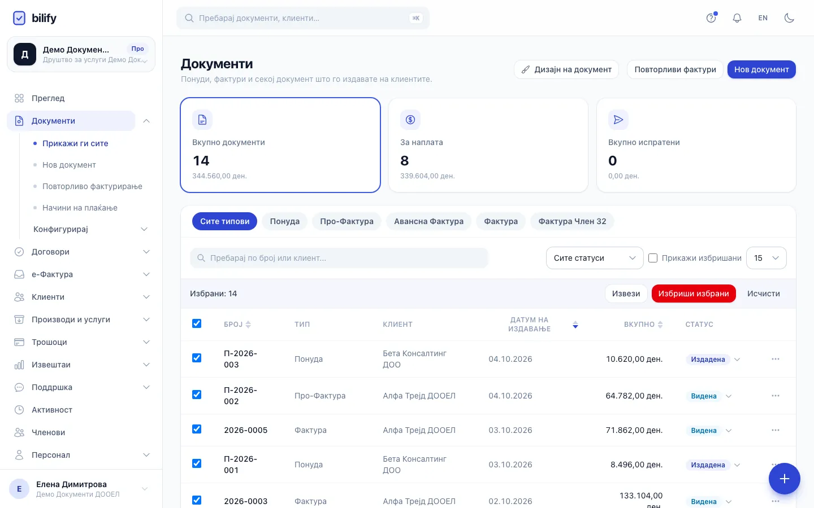Uncheck the select-all header checkbox
The image size is (814, 508).
(197, 323)
